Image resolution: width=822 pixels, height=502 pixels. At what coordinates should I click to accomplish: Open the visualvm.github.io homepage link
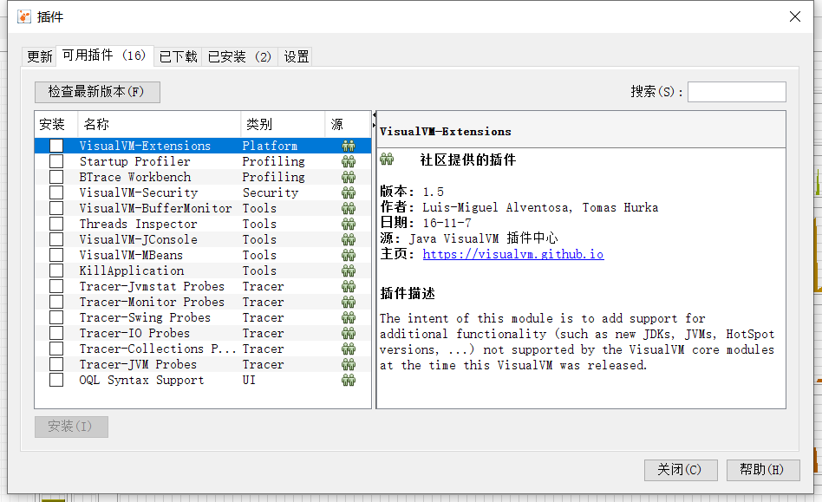tap(513, 254)
